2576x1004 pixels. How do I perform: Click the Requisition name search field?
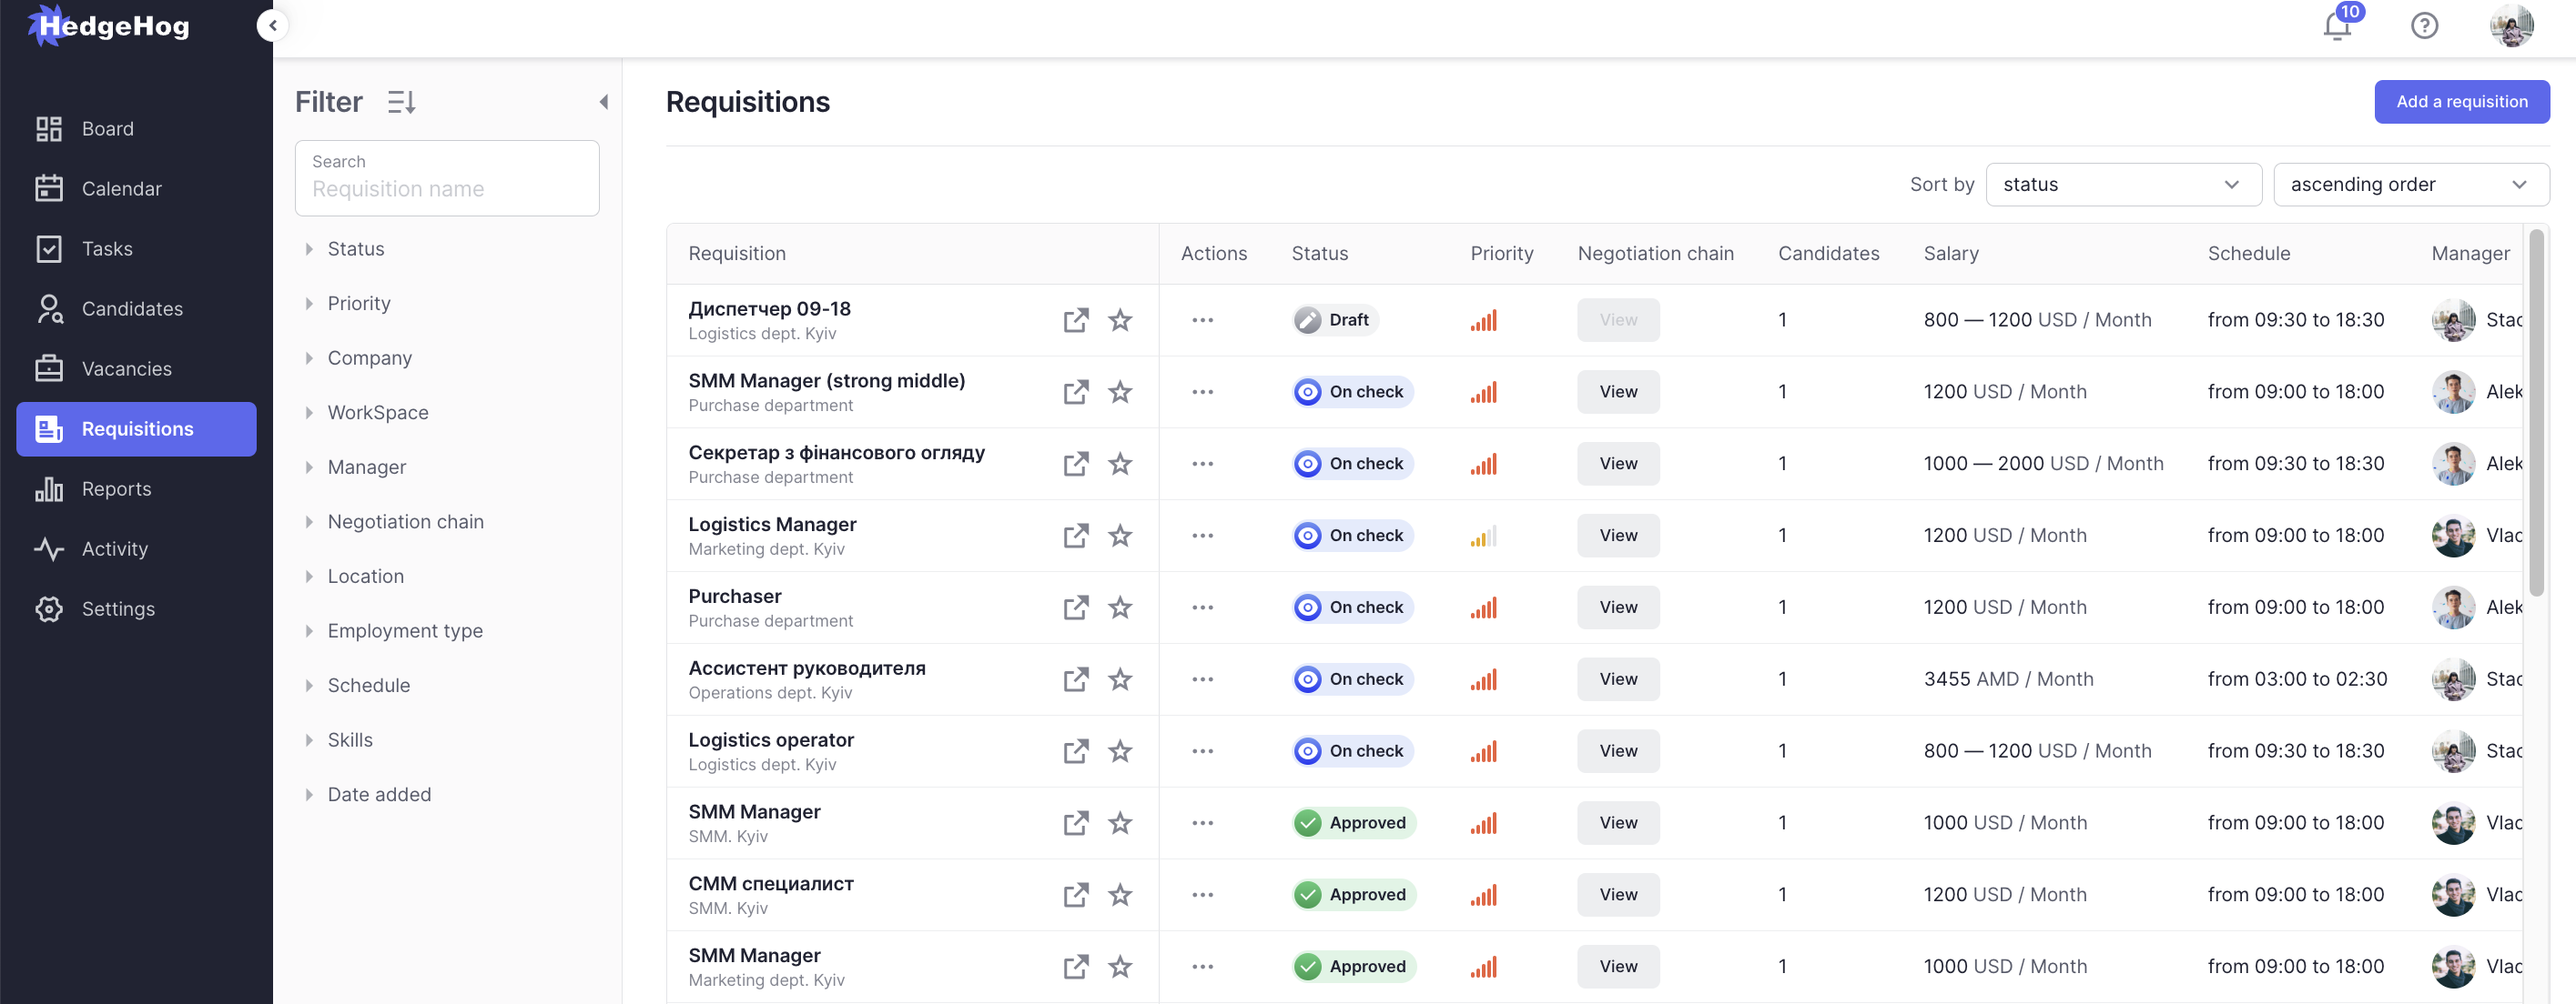(x=446, y=189)
